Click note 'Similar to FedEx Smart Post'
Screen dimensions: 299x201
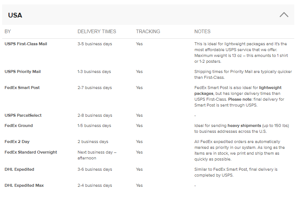click(x=236, y=172)
